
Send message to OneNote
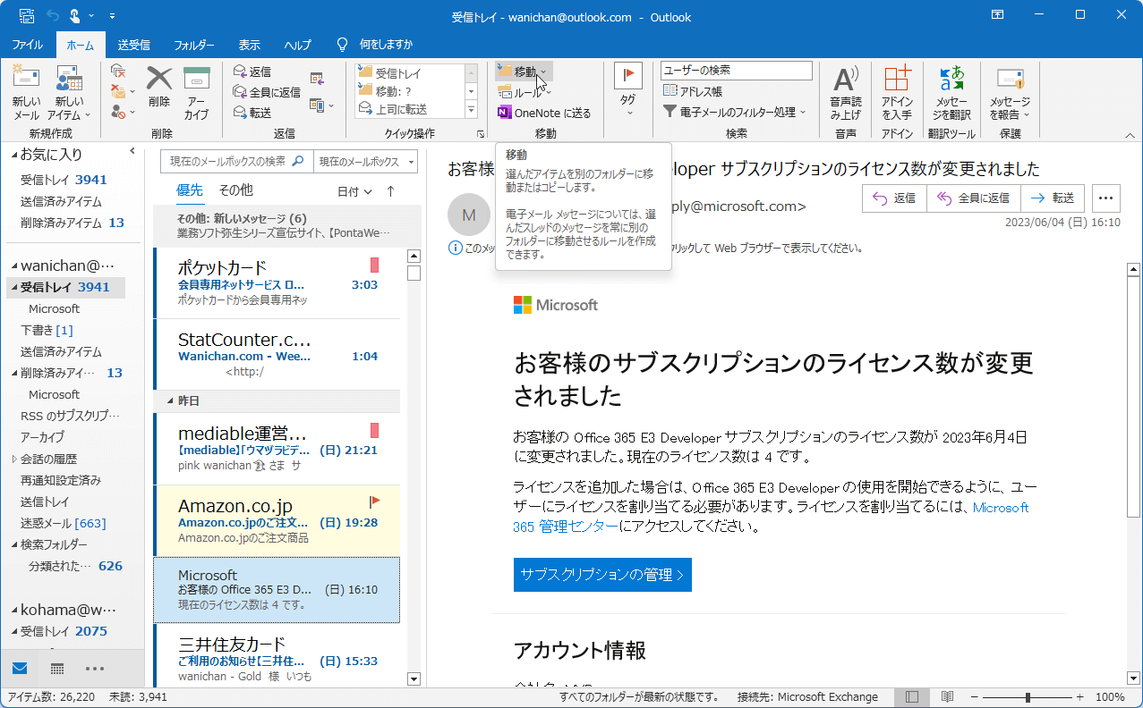544,113
